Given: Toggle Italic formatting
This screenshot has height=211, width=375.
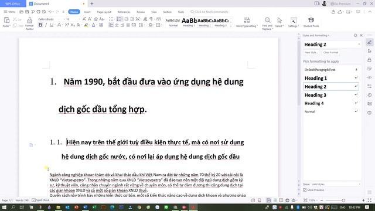Looking at the screenshot, I should (x=46, y=25).
